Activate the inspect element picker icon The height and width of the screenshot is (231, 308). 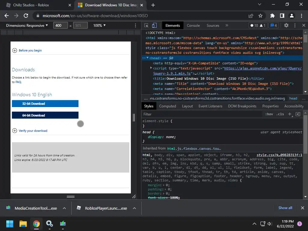146,25
